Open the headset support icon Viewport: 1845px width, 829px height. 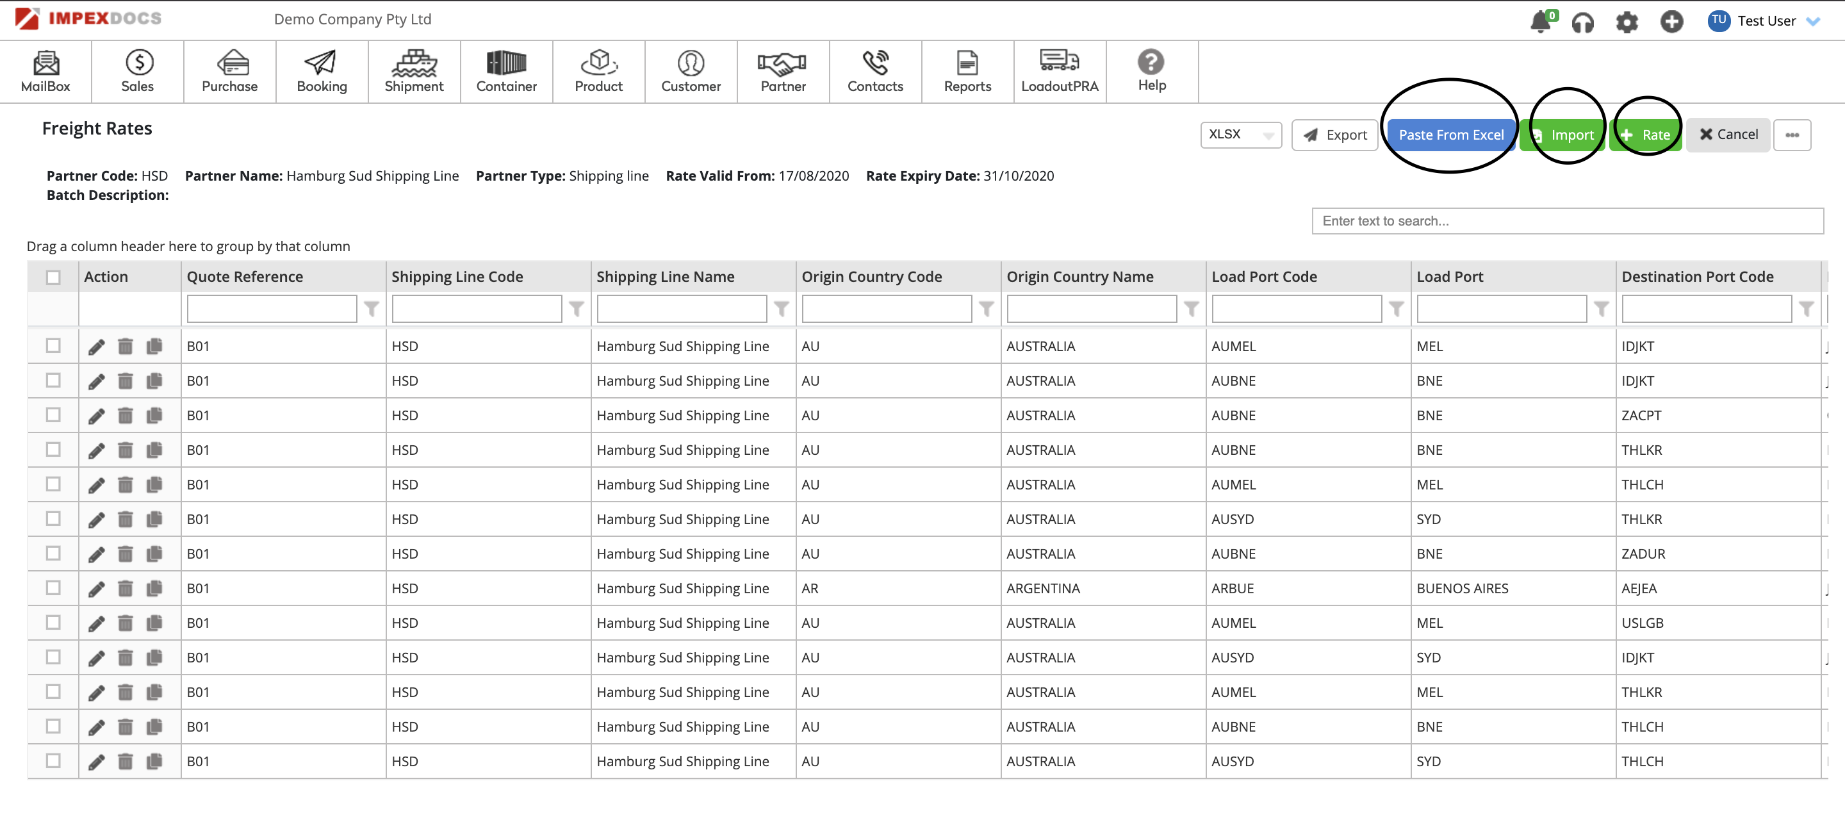(1582, 22)
